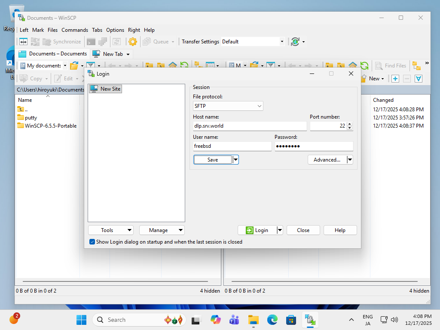This screenshot has width=440, height=330.
Task: Open Preferences via the gear icon
Action: click(x=133, y=42)
